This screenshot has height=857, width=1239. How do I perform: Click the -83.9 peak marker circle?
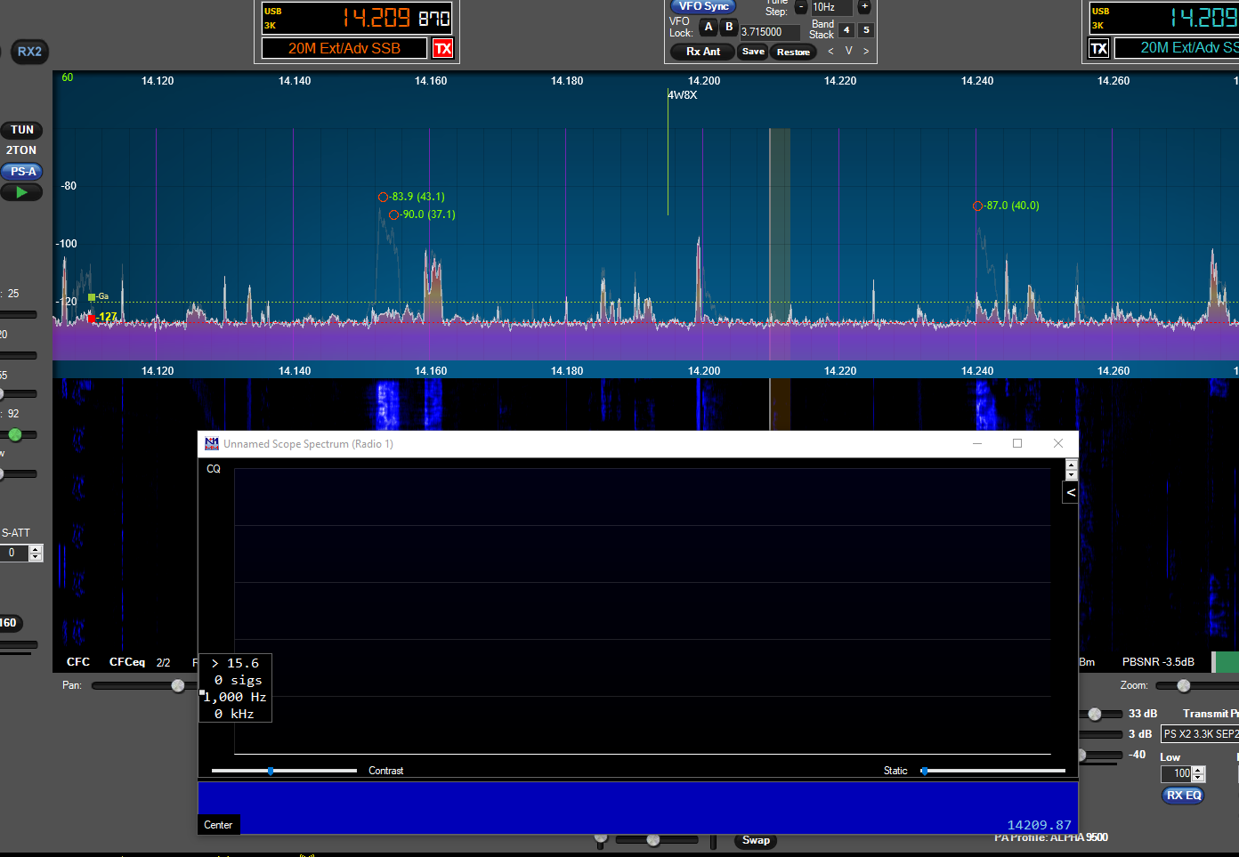point(383,197)
